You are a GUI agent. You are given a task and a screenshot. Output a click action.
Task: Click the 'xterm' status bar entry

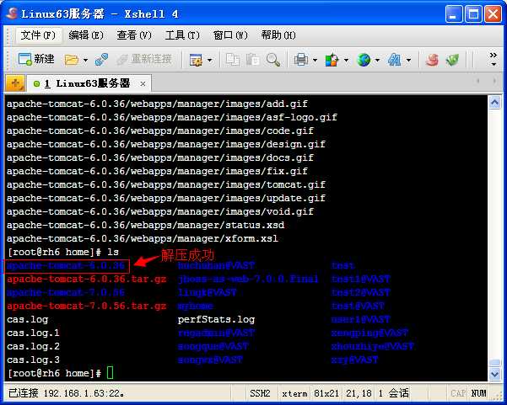[294, 393]
